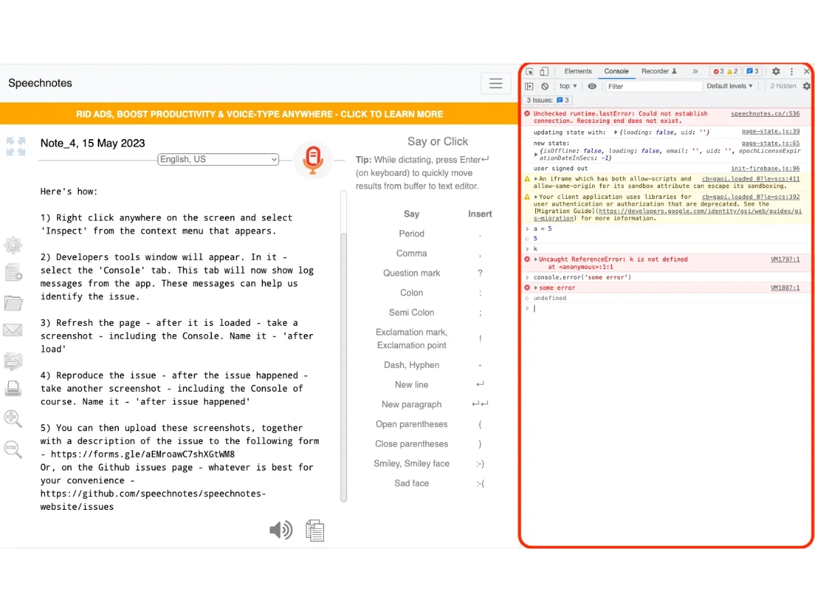Click the errors and warnings counter badge
The width and height of the screenshot is (815, 611).
[725, 71]
